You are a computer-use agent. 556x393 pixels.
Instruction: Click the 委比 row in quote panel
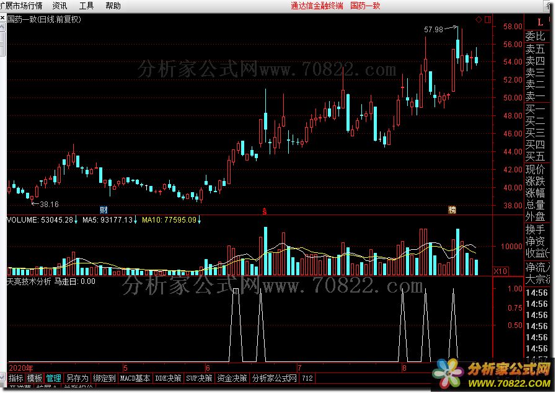(x=535, y=36)
